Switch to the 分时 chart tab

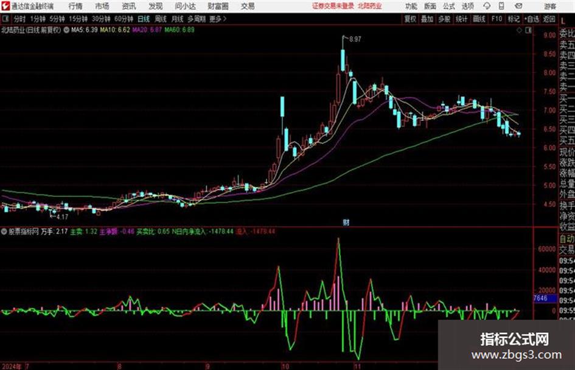[20, 19]
